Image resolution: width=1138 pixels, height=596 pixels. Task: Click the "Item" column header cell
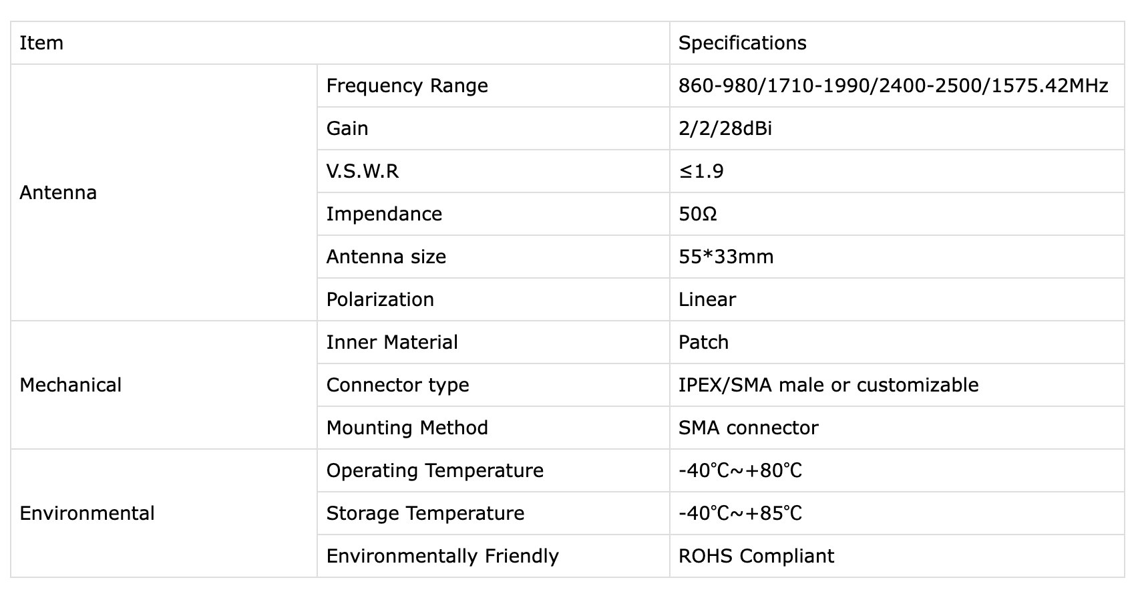[x=41, y=43]
